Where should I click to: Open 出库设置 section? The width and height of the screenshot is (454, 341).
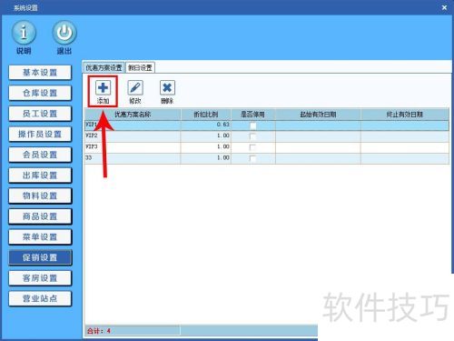40,176
